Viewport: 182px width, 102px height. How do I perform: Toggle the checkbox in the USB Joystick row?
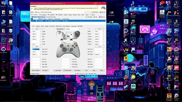(36, 21)
